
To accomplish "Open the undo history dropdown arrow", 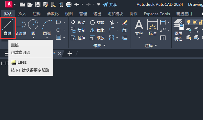I will click(82, 5).
